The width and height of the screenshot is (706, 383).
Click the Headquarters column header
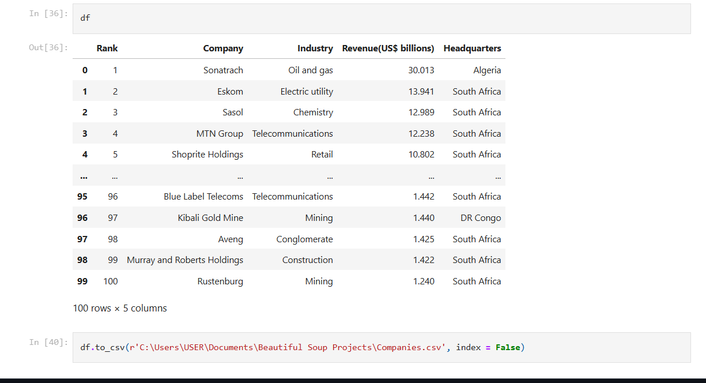(473, 48)
